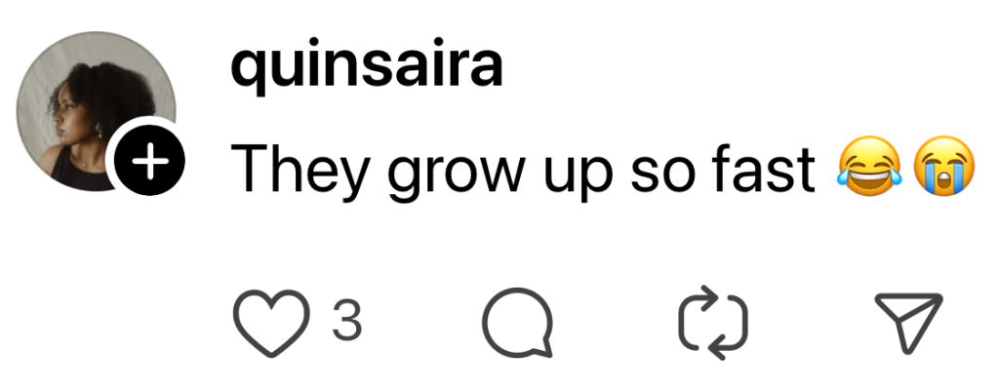Toggle follow with the black plus circle
999x390 pixels.
(150, 163)
